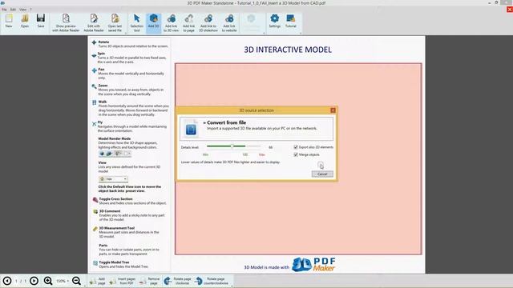Open the Tutorial toolbar item

coord(290,22)
